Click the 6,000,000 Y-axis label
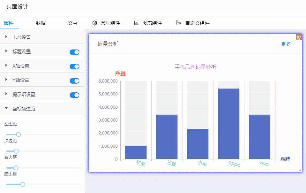Screen dimensions: 306x193 click(x=108, y=81)
